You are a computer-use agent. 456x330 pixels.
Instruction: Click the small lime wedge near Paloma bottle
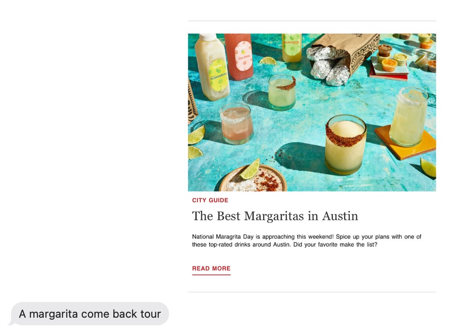(x=268, y=61)
